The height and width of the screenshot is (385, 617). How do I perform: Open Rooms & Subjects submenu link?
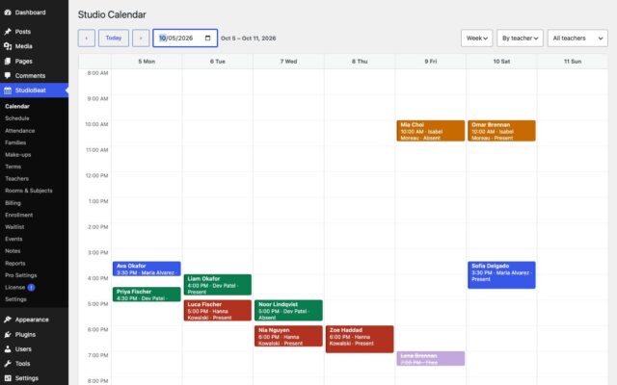pos(29,191)
